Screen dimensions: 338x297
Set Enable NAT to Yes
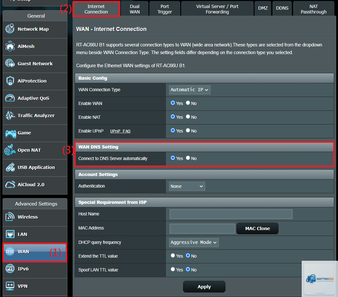click(173, 117)
